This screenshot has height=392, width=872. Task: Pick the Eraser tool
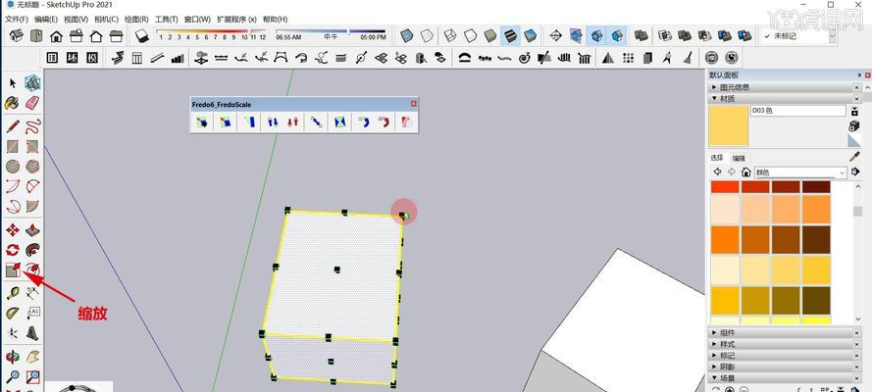tap(32, 103)
